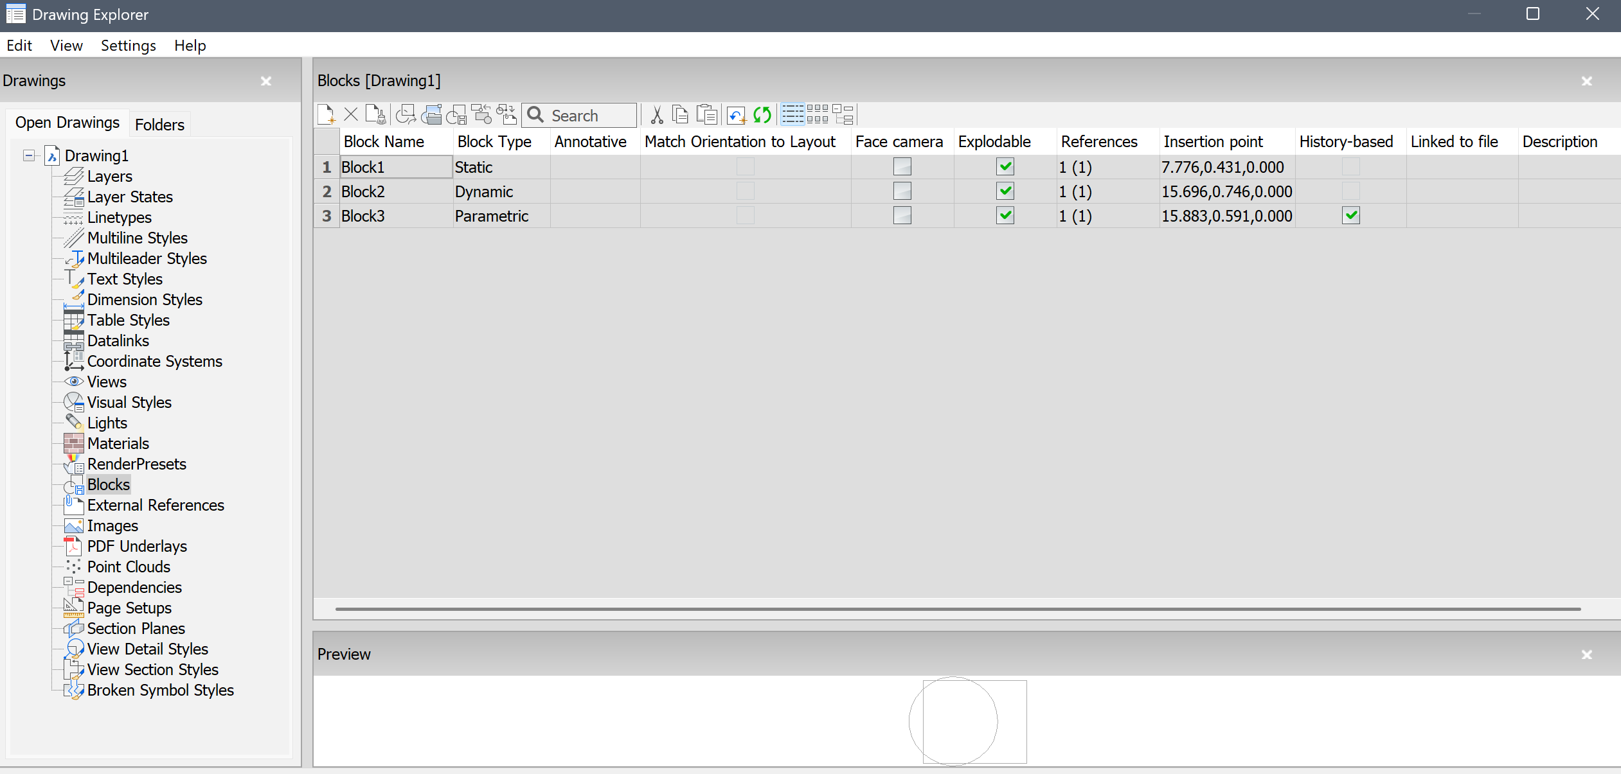Switch to the Folders tab

pos(159,125)
